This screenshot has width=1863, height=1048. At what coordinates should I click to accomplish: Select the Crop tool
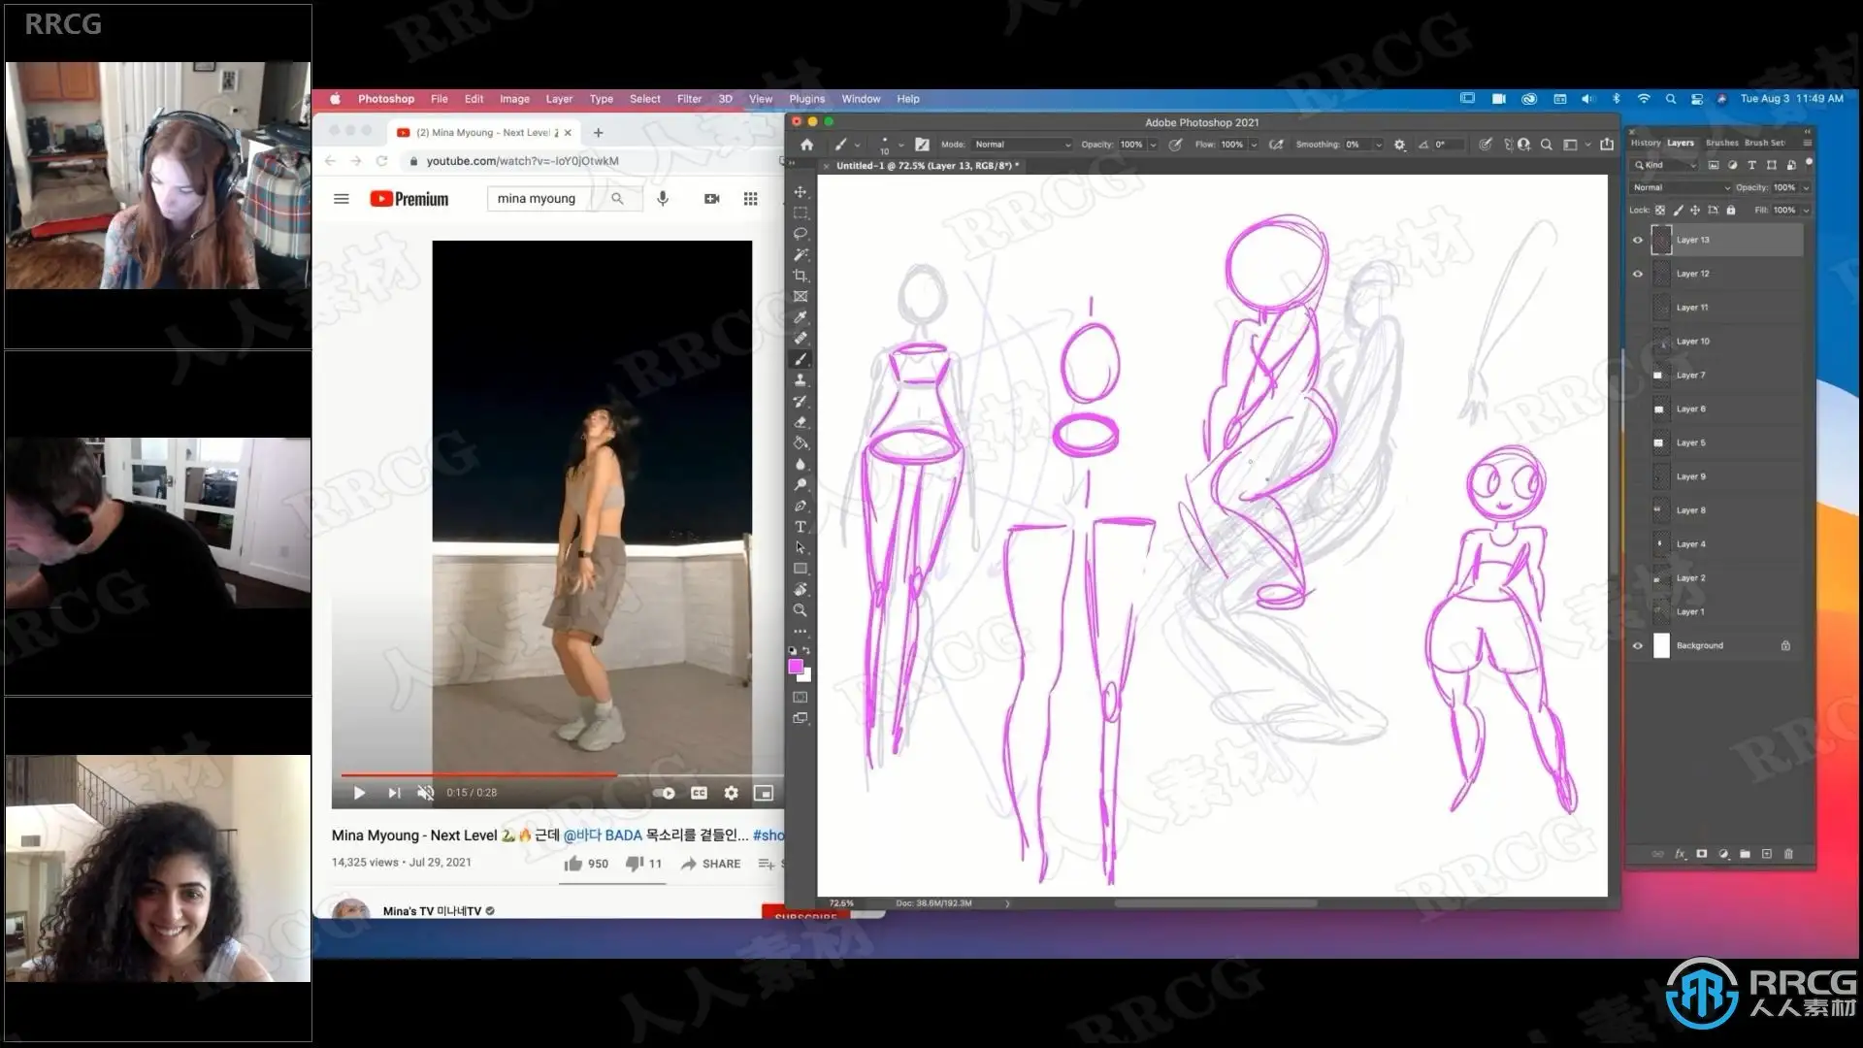801,276
